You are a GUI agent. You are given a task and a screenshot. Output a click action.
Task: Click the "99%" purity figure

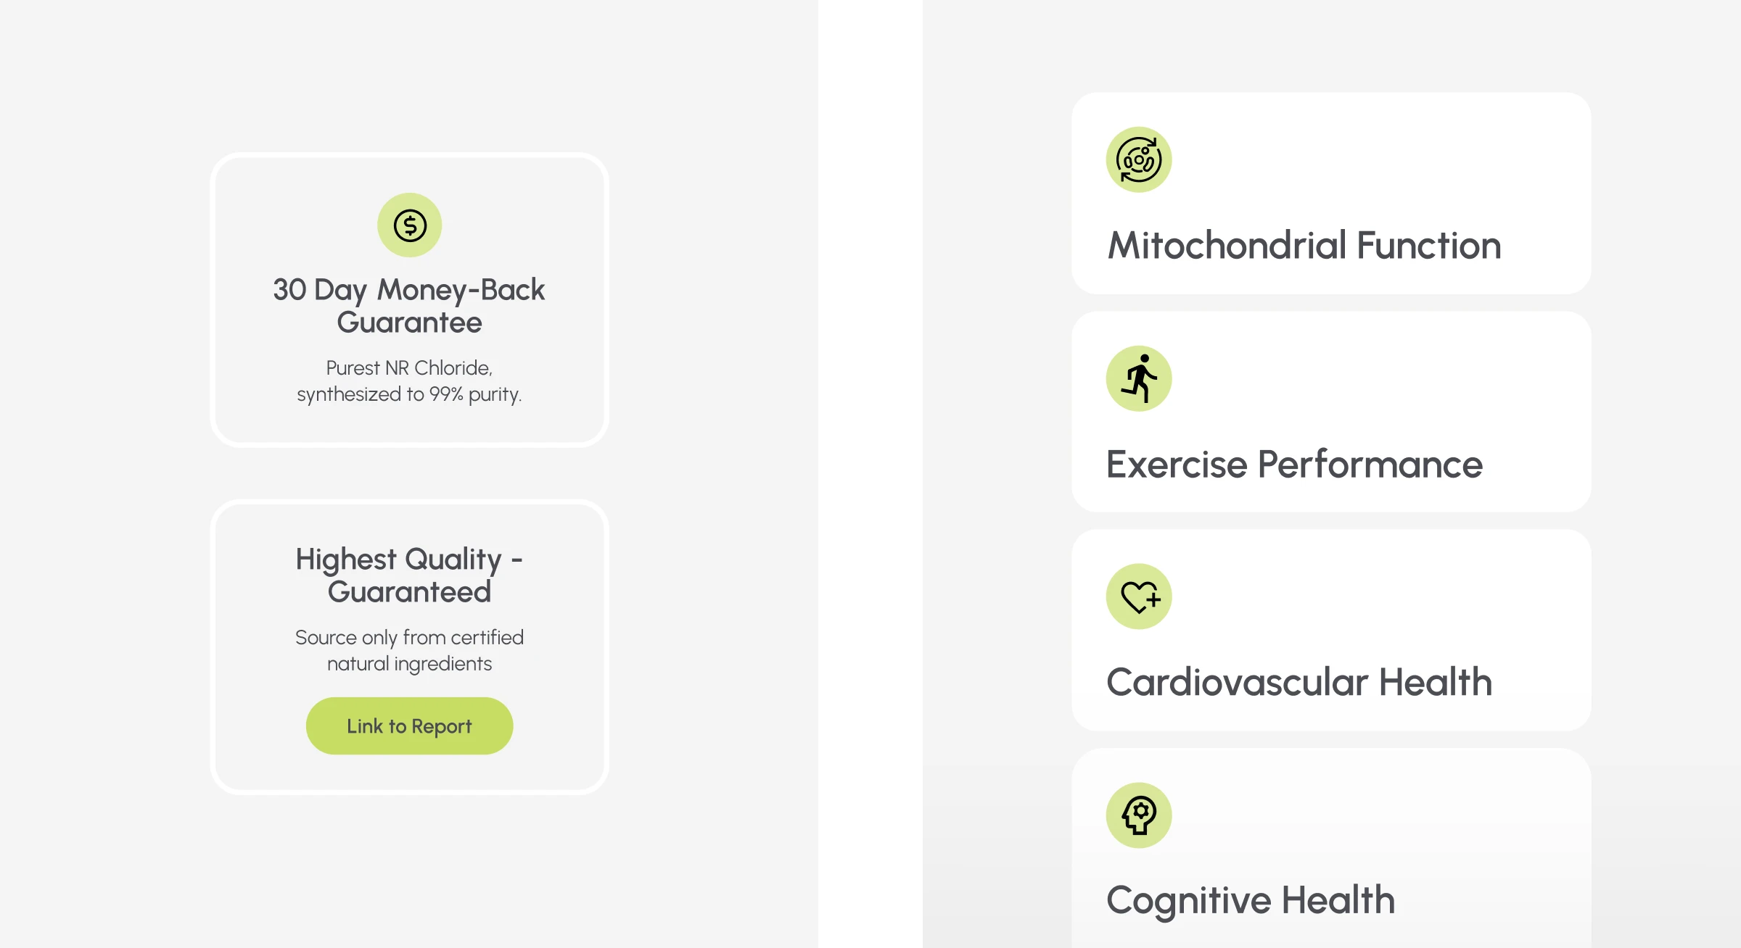click(x=446, y=394)
